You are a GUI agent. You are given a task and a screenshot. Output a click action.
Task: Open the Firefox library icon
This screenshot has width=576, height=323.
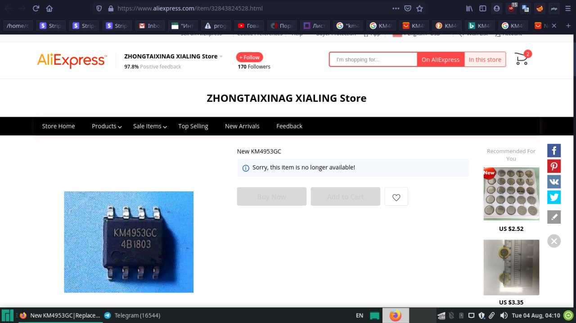469,8
